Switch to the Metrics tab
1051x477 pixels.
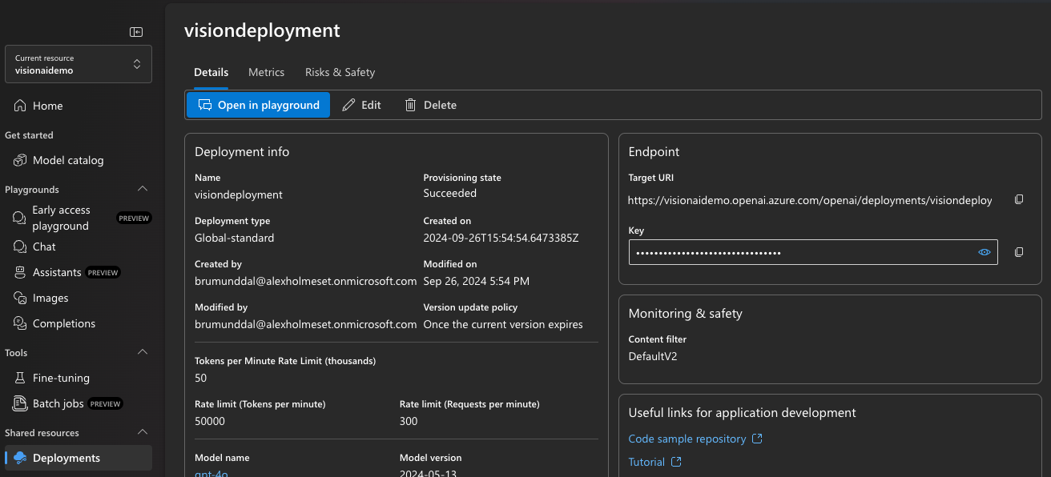click(x=266, y=72)
